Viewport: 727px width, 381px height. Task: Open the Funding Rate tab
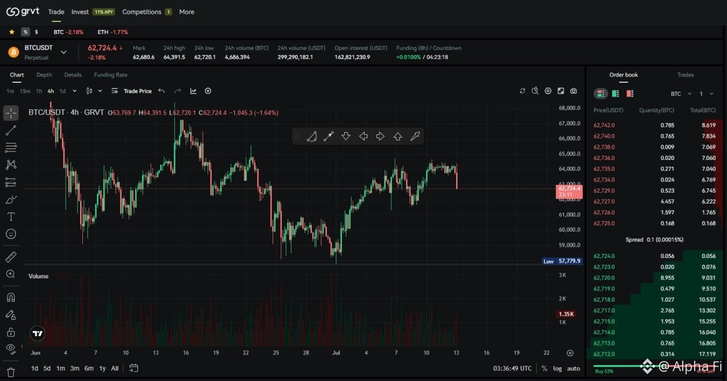click(111, 75)
